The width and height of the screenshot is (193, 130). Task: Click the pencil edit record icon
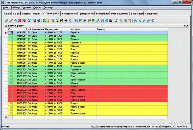coord(11,20)
